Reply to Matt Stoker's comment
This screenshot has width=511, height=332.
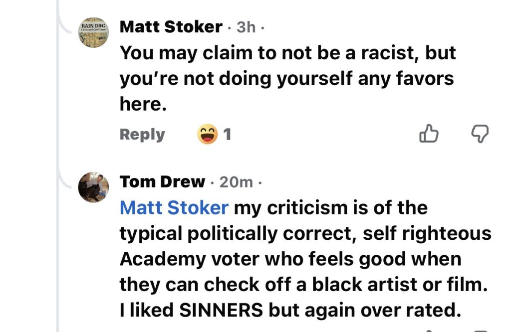(x=142, y=135)
